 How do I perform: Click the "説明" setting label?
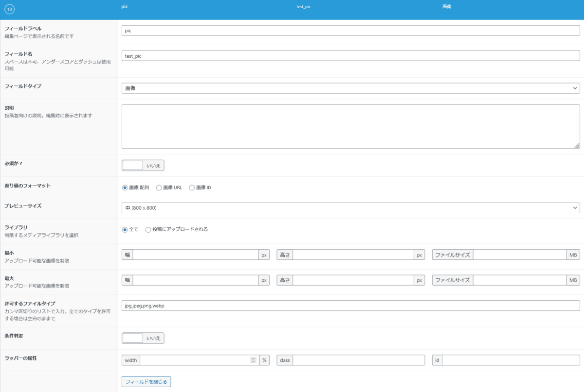(9, 108)
